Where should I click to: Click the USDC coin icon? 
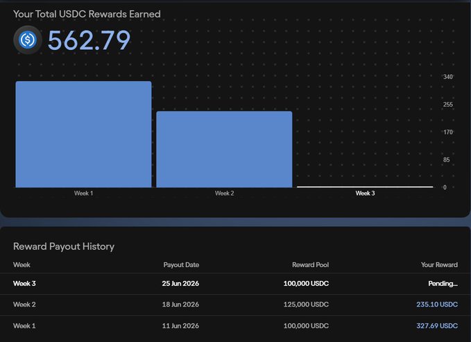pyautogui.click(x=28, y=40)
